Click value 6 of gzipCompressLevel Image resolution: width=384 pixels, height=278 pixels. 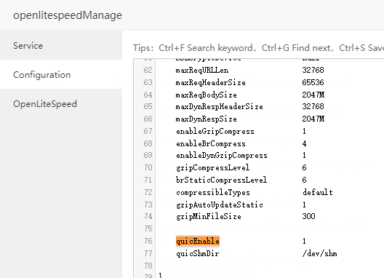coord(304,167)
